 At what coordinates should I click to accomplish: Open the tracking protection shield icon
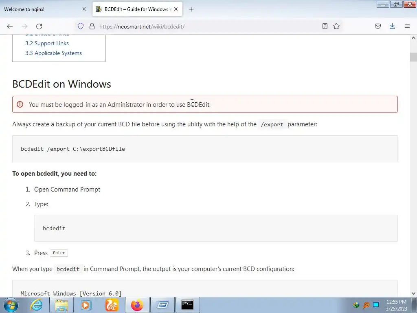coord(81,26)
